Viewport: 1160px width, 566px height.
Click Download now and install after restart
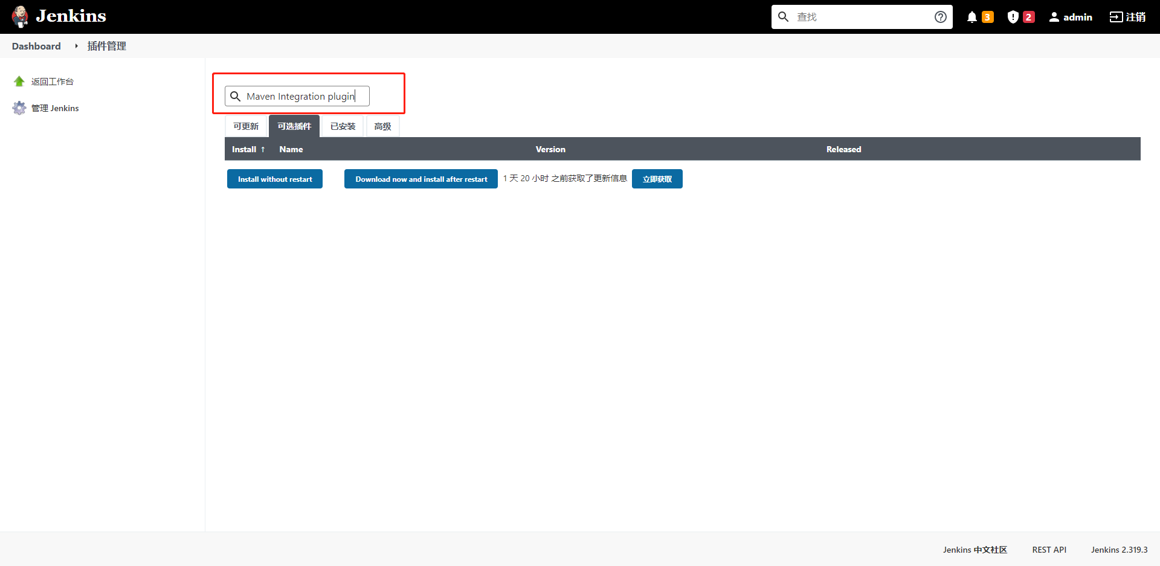pos(421,179)
